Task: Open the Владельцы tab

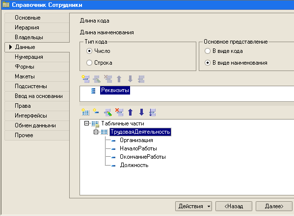Action: click(37, 37)
